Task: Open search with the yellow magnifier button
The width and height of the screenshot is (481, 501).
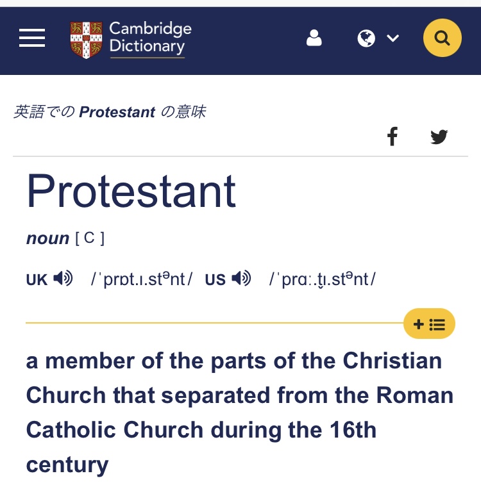Action: [x=443, y=38]
